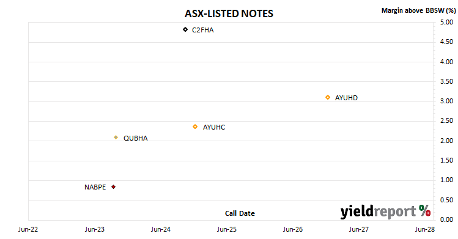Select the AYUHD orange diamond marker

328,97
